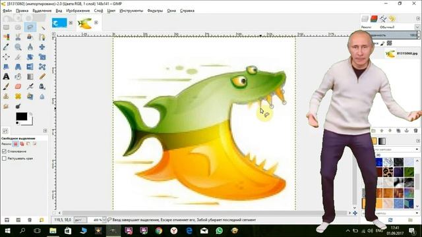
Task: Select the Bucket Fill tool
Action: 18,76
